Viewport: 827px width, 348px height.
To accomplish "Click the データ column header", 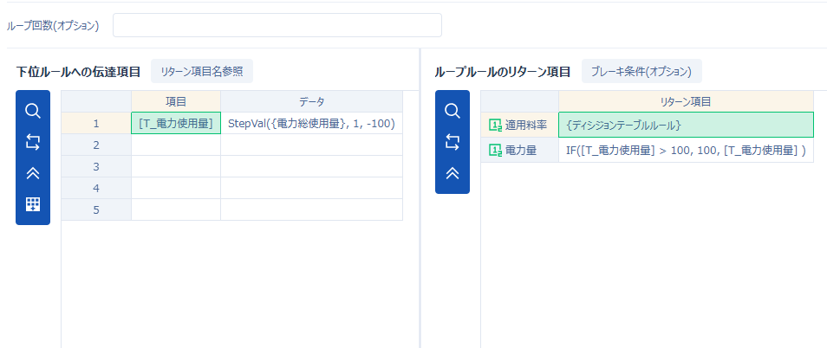I will [x=311, y=101].
